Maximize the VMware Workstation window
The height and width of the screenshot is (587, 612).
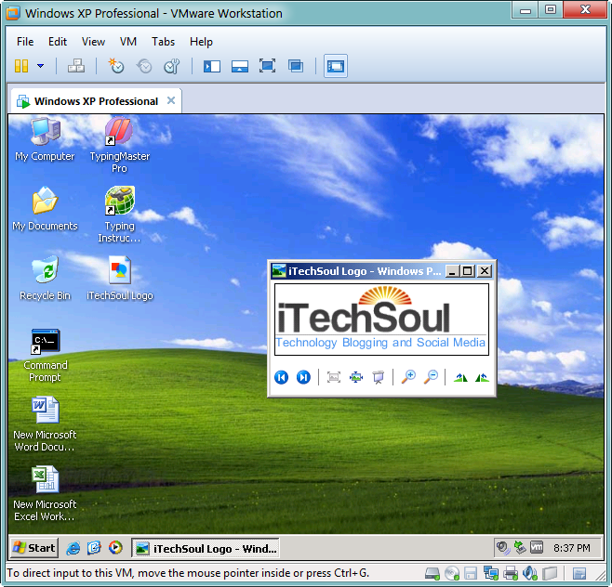(x=551, y=9)
